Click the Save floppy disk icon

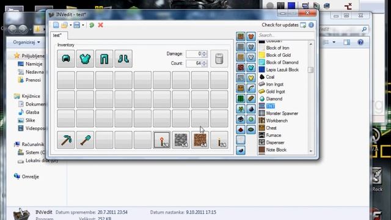(x=77, y=25)
